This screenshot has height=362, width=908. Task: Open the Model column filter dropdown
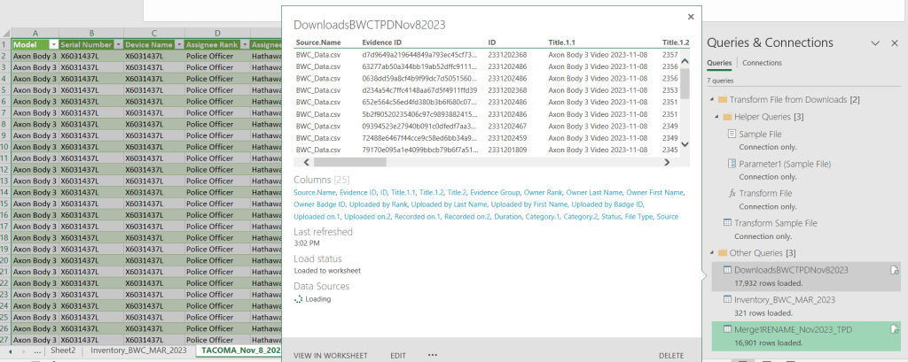[53, 43]
